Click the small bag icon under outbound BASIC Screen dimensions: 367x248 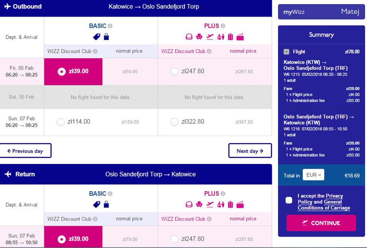click(x=106, y=37)
